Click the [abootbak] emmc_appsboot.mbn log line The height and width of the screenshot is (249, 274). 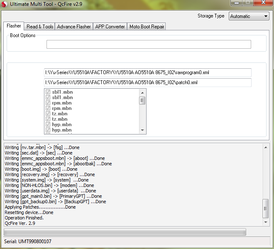pyautogui.click(x=58, y=164)
